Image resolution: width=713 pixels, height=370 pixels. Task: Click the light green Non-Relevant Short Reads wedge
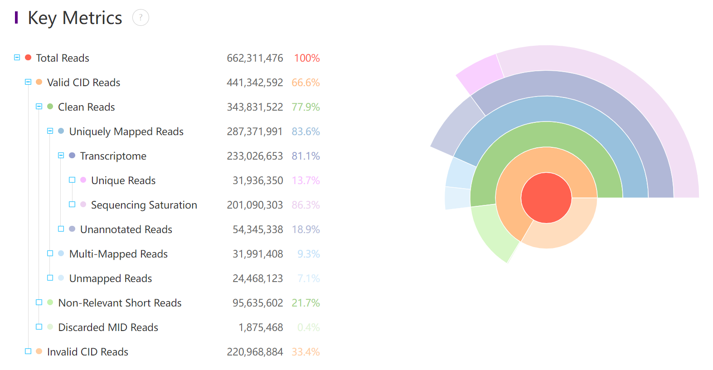492,232
